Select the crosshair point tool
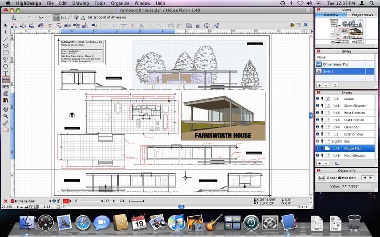The height and width of the screenshot is (237, 380). [5, 32]
